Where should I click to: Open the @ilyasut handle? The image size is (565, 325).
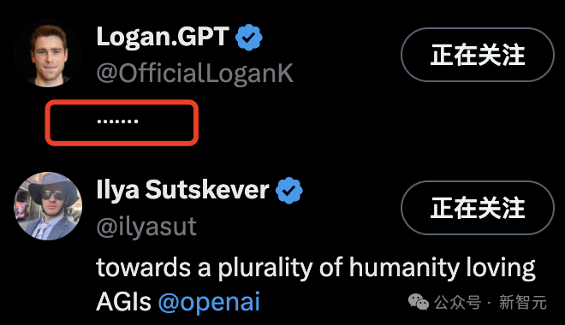point(146,227)
